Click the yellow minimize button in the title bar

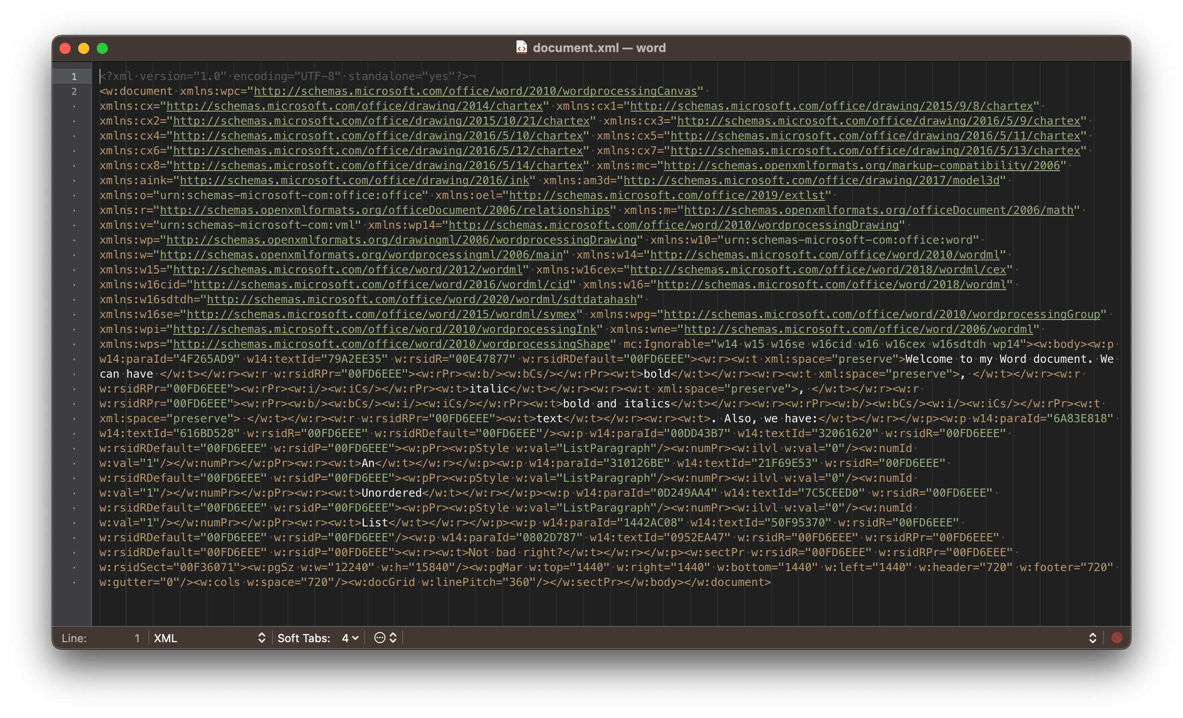click(x=84, y=48)
